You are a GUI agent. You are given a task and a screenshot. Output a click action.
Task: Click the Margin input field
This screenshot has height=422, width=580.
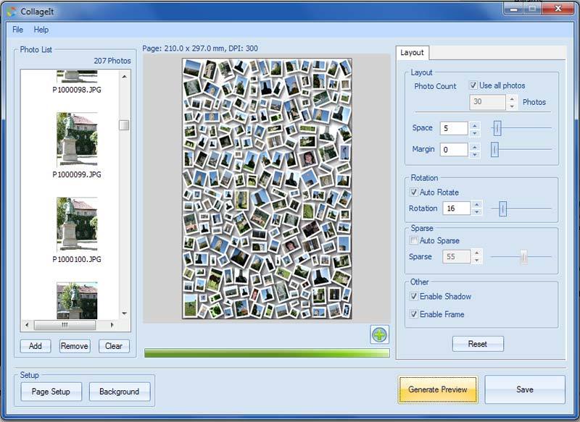click(x=455, y=150)
